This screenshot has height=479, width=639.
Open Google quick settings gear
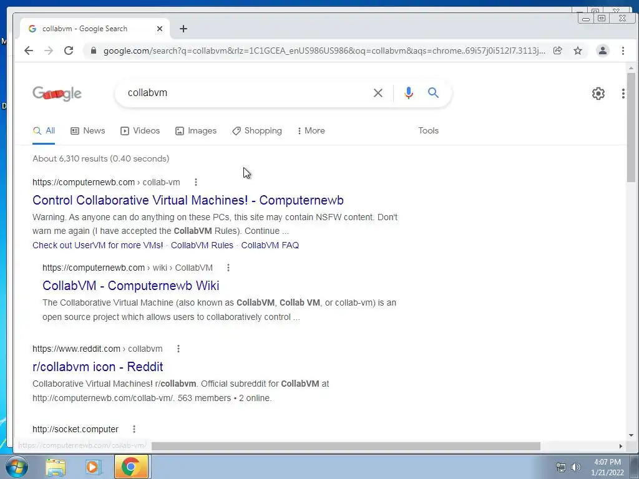point(598,94)
